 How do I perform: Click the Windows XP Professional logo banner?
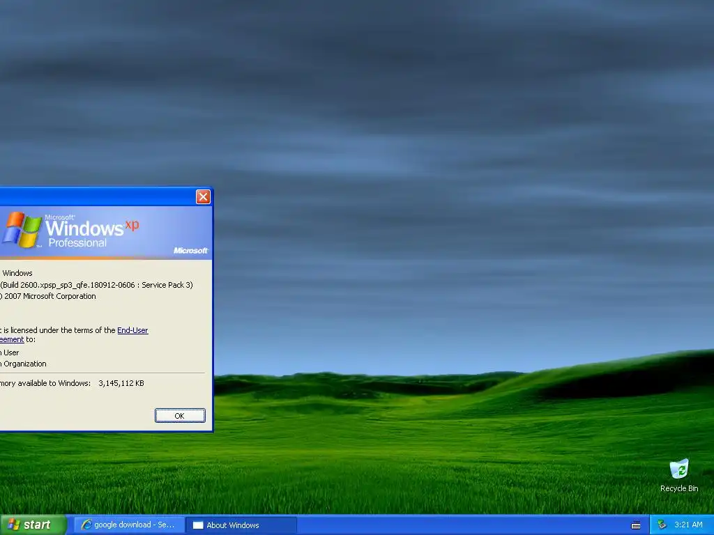coord(106,233)
